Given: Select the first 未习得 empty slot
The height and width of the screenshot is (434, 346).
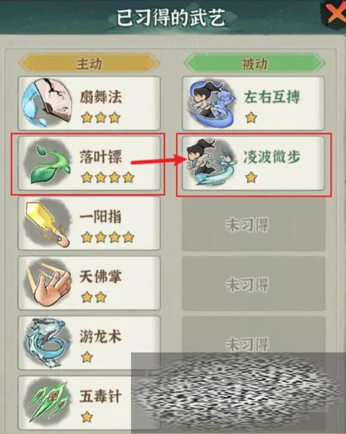Looking at the screenshot, I should (253, 224).
